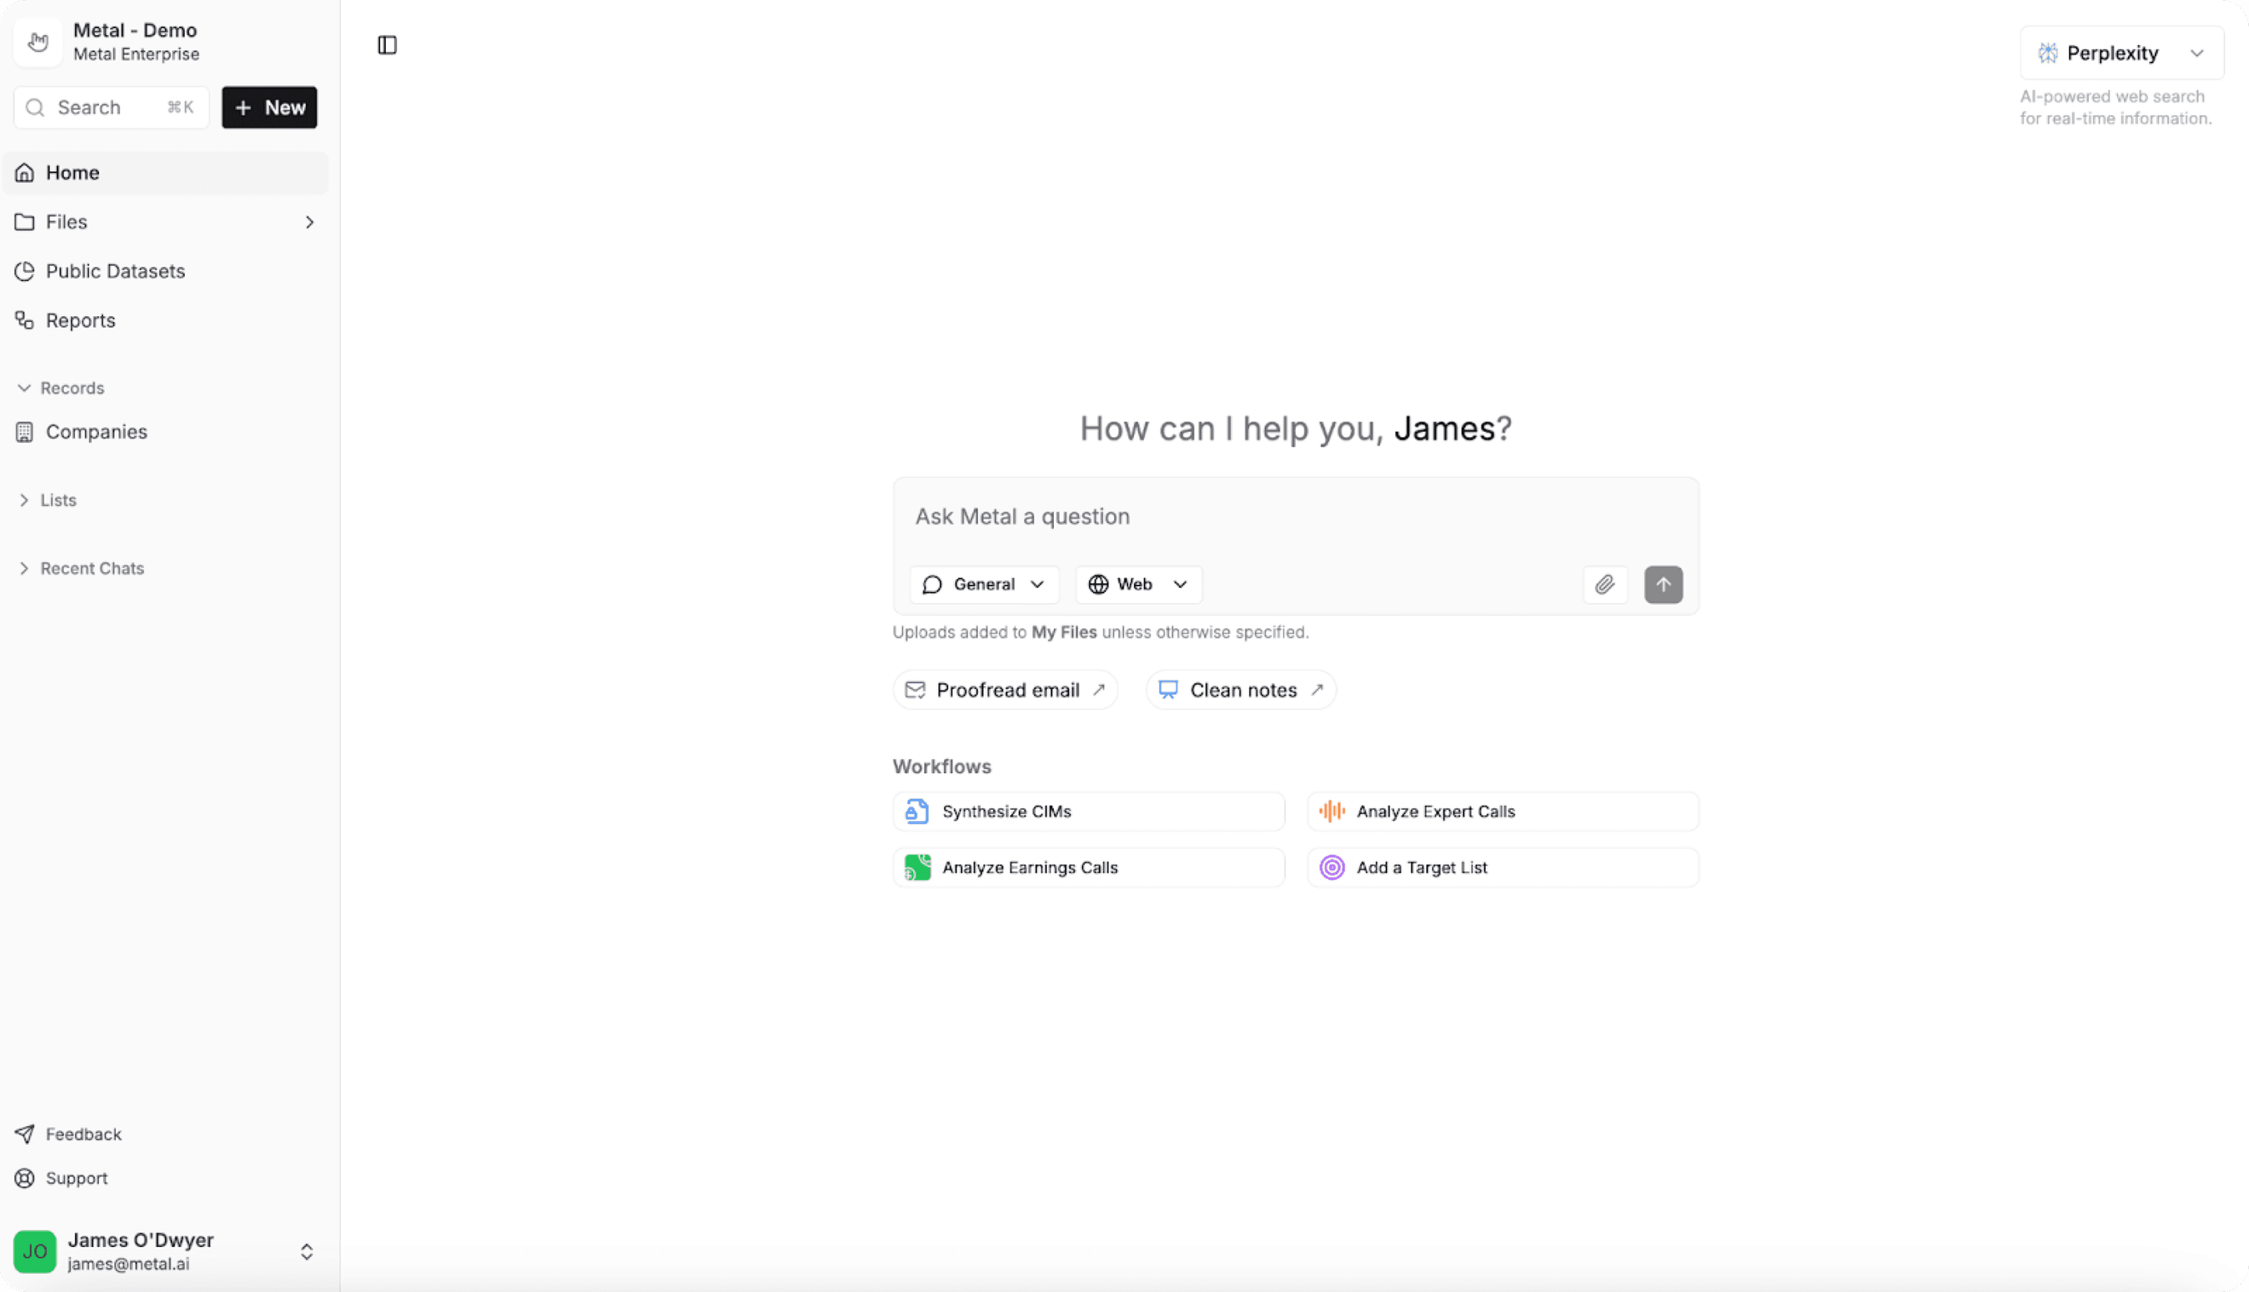
Task: Click the New button
Action: click(269, 107)
